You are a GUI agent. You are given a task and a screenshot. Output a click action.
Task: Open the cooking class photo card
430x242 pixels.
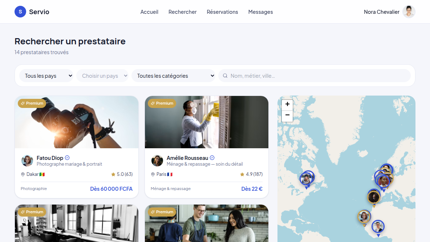207,223
